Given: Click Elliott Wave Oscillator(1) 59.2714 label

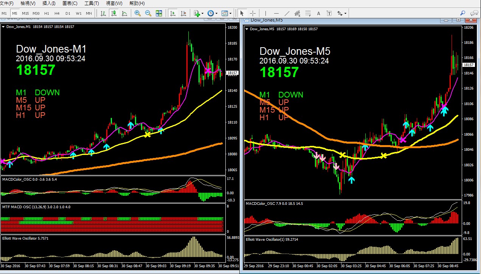Looking at the screenshot, I should click(272, 240).
